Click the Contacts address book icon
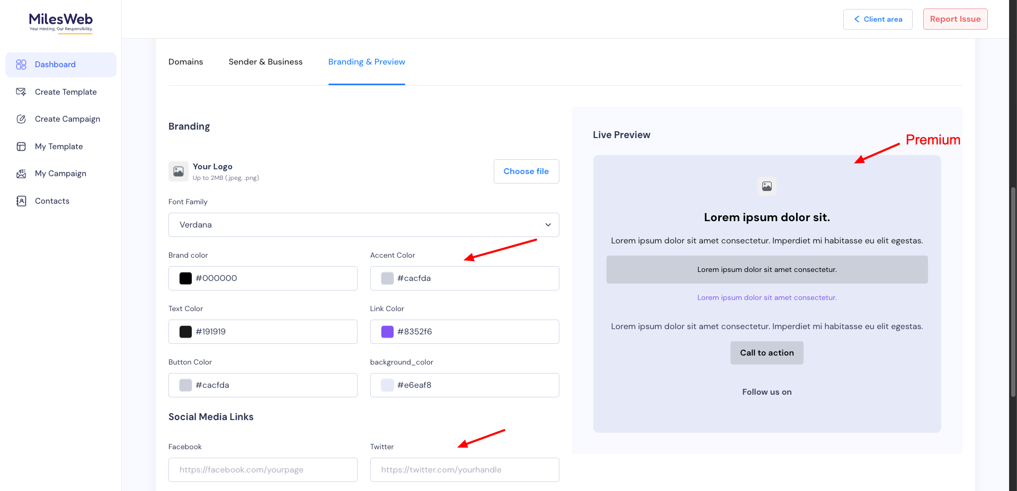This screenshot has width=1017, height=491. [x=21, y=201]
